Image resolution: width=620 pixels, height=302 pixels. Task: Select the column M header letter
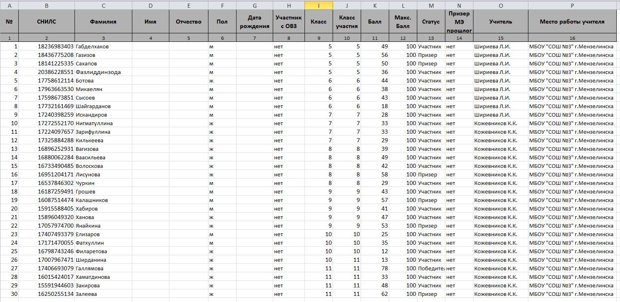431,6
